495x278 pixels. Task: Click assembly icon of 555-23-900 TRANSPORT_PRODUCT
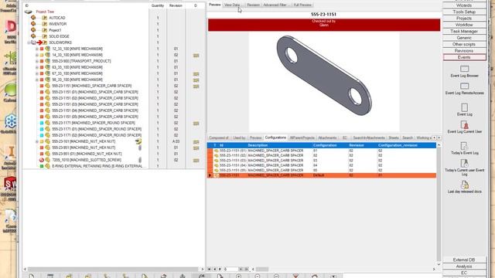[48, 61]
